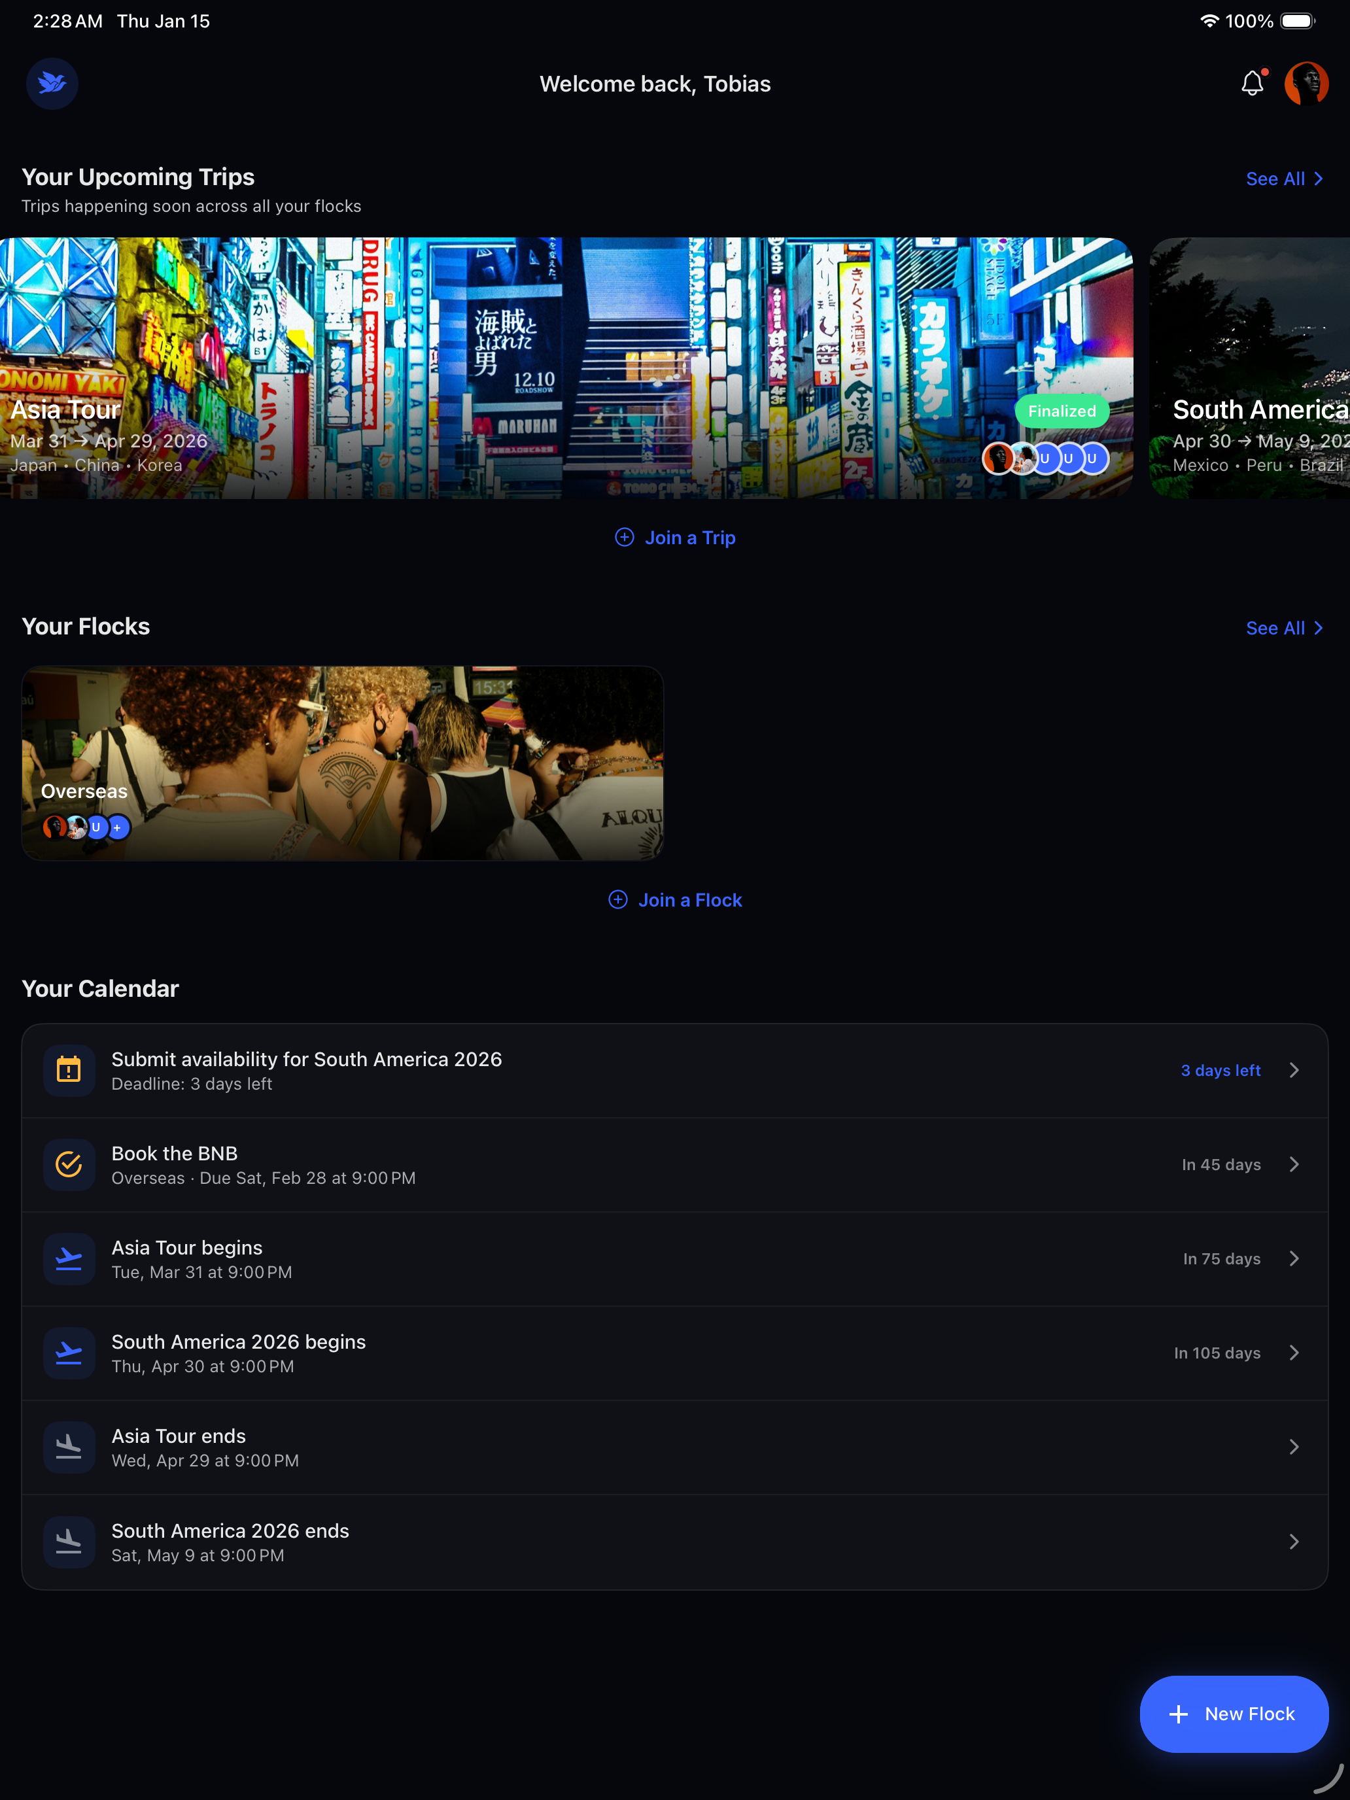
Task: Click the In 45 days label
Action: 1221,1164
